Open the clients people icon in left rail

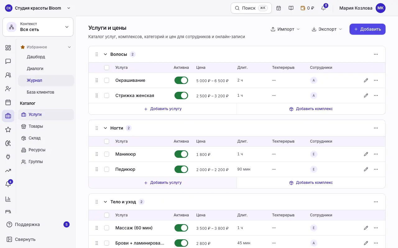click(x=8, y=75)
